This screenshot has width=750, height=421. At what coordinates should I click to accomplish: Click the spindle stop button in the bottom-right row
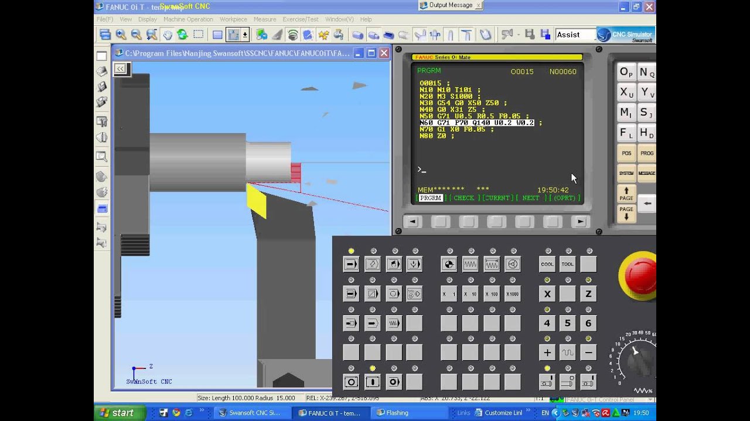click(567, 382)
